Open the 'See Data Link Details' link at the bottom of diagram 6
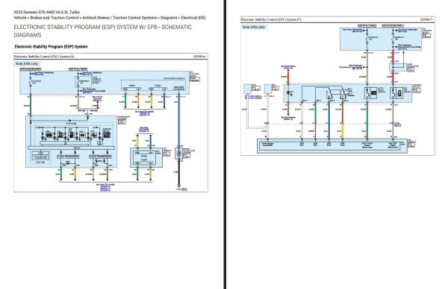 pyautogui.click(x=105, y=187)
